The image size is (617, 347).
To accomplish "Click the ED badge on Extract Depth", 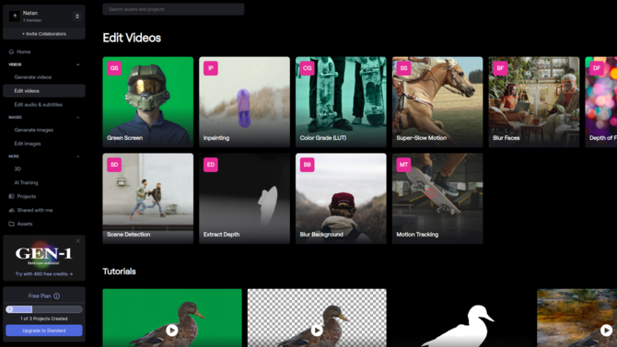I will click(x=211, y=165).
